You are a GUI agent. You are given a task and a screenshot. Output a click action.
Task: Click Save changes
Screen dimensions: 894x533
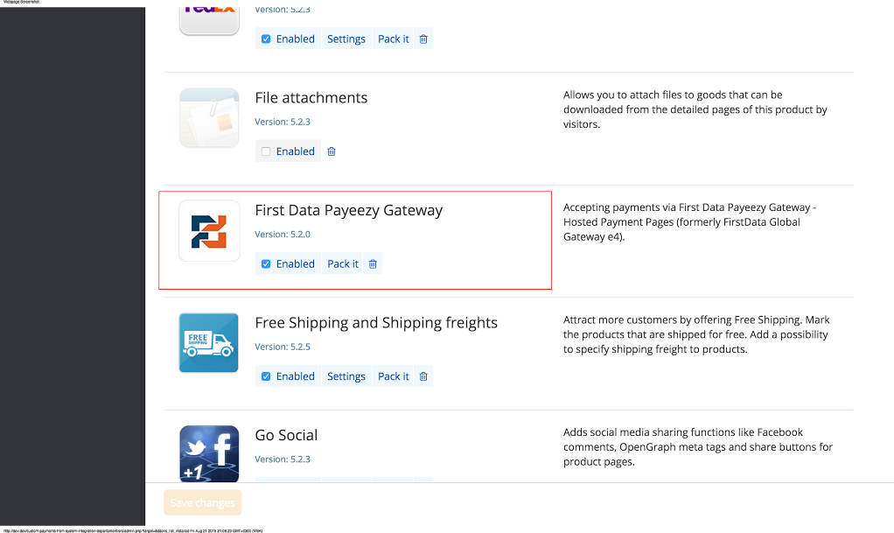[202, 502]
